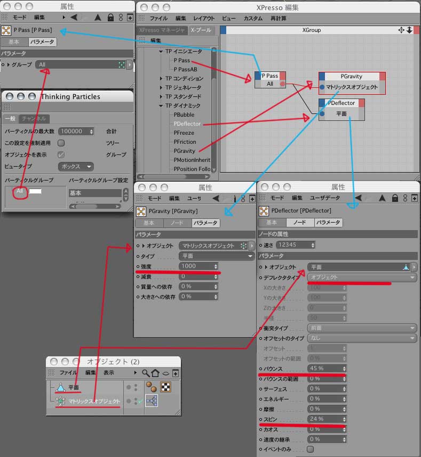Click ツリー button in Thinking Particles
421x457 pixels.
tap(113, 143)
